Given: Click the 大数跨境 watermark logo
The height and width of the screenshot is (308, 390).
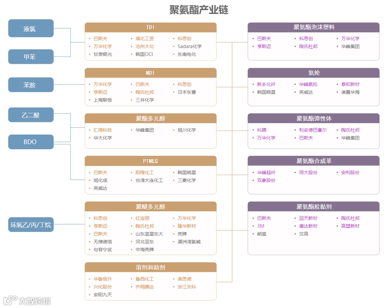Looking at the screenshot, I should [x=27, y=300].
